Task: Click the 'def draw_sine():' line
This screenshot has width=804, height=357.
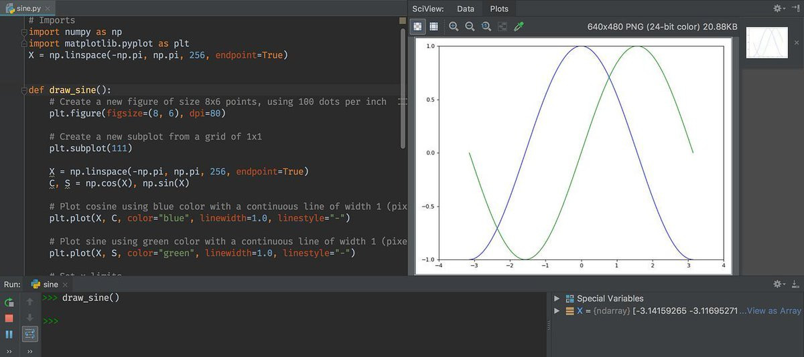Action: [70, 90]
